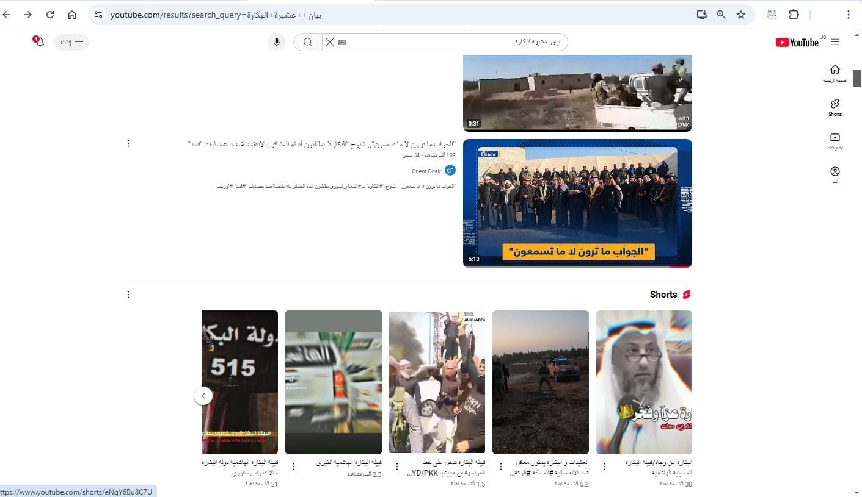Open the You account page in sidebar

point(835,175)
